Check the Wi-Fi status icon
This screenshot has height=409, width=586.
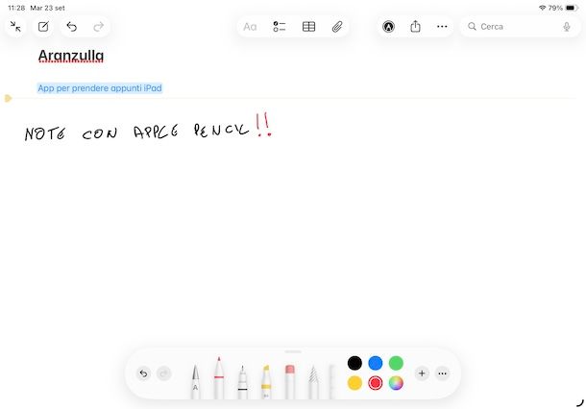(542, 8)
